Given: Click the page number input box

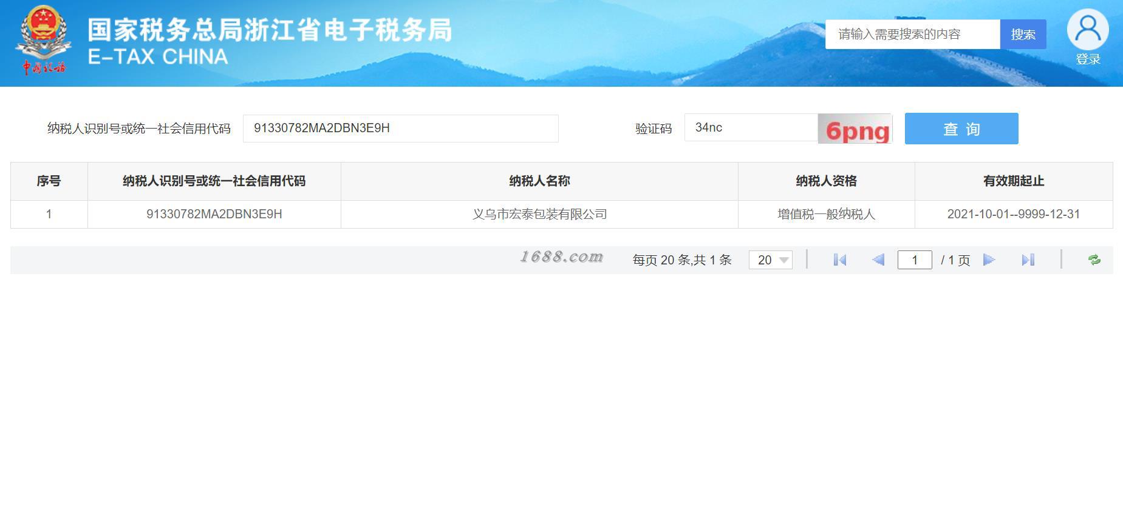Looking at the screenshot, I should click(915, 260).
